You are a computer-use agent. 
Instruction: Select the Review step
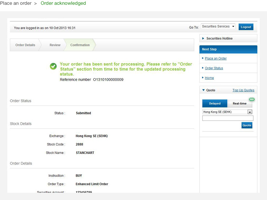[x=55, y=45]
